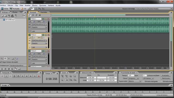Open the Ventana menu

pos(51,5)
